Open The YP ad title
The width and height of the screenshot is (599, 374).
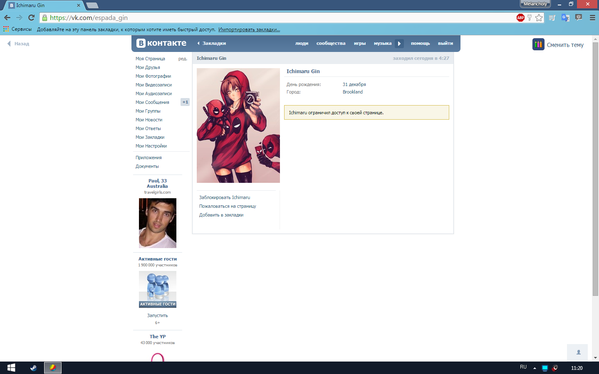(158, 337)
